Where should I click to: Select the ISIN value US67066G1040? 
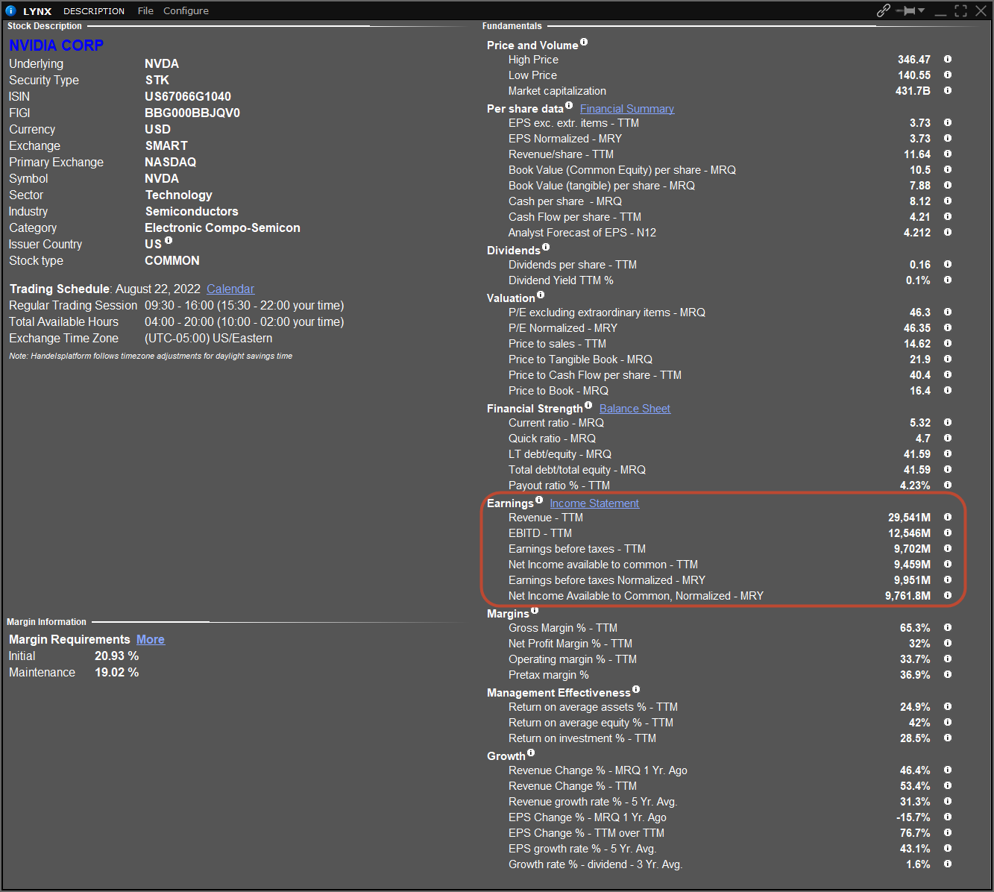coord(188,96)
